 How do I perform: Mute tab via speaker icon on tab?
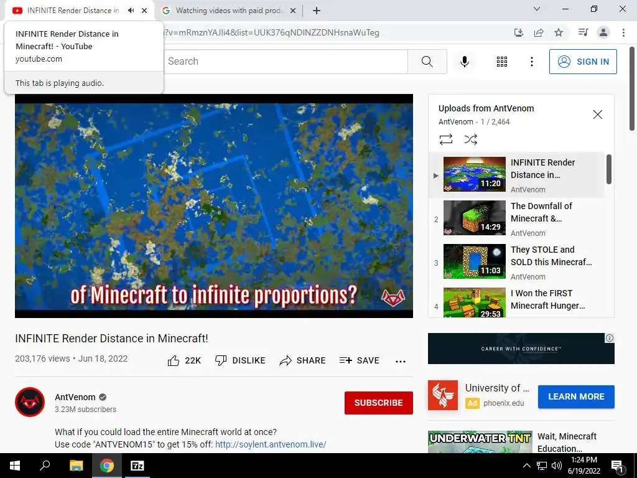tap(131, 11)
